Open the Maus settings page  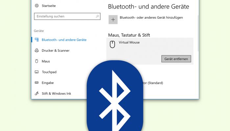46,61
